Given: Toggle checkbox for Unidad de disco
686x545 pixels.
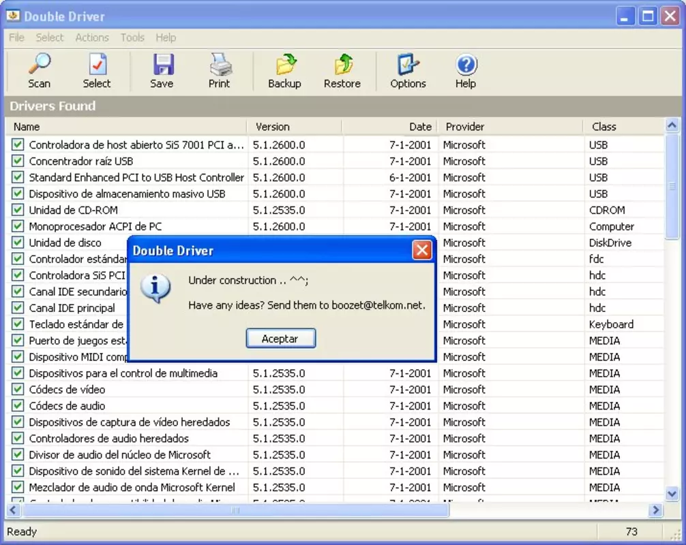Looking at the screenshot, I should [x=18, y=242].
